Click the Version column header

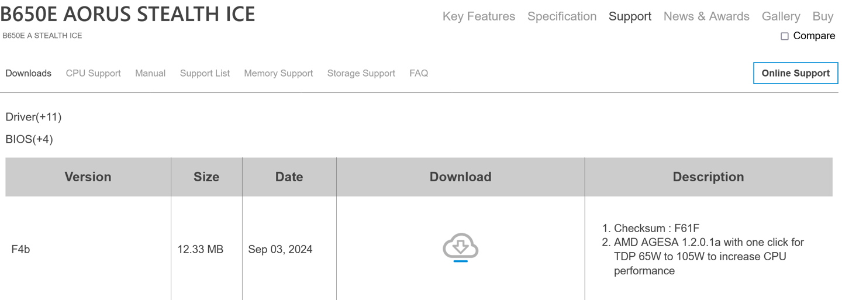[88, 177]
